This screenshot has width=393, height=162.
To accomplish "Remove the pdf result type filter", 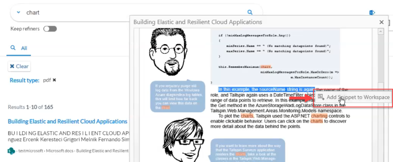I will pos(54,80).
